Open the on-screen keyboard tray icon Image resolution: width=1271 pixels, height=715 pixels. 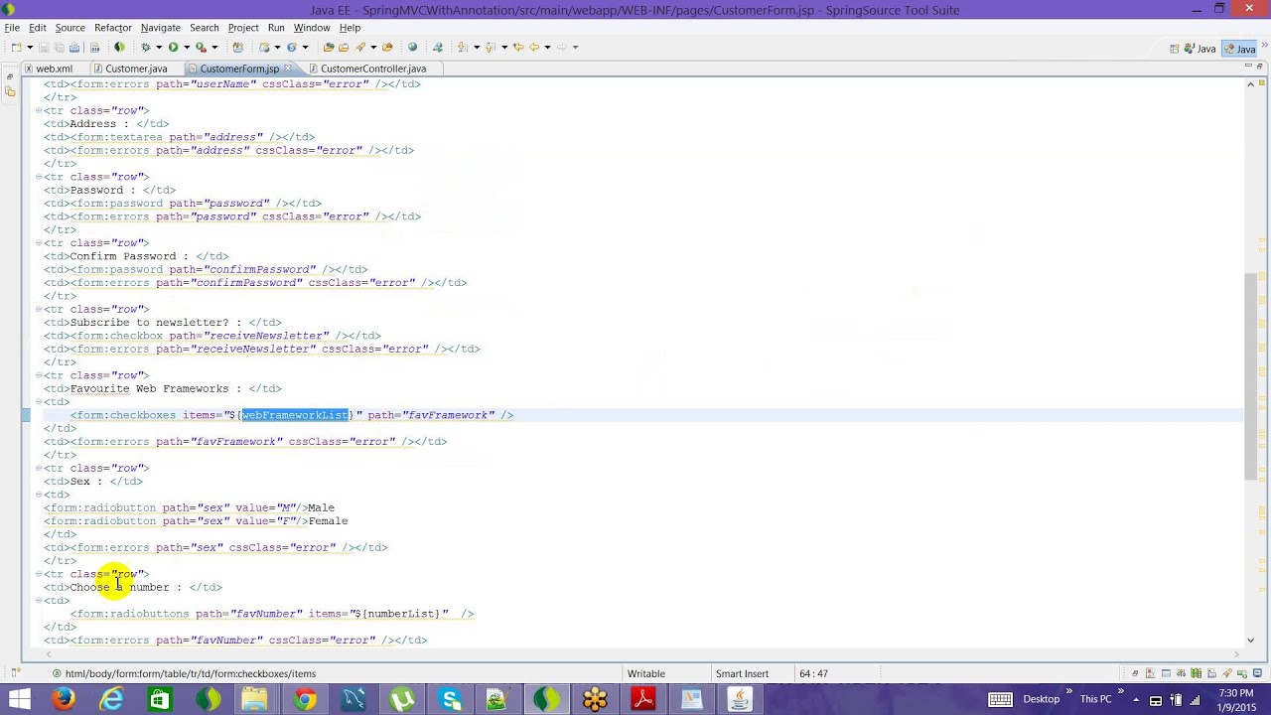(1000, 699)
